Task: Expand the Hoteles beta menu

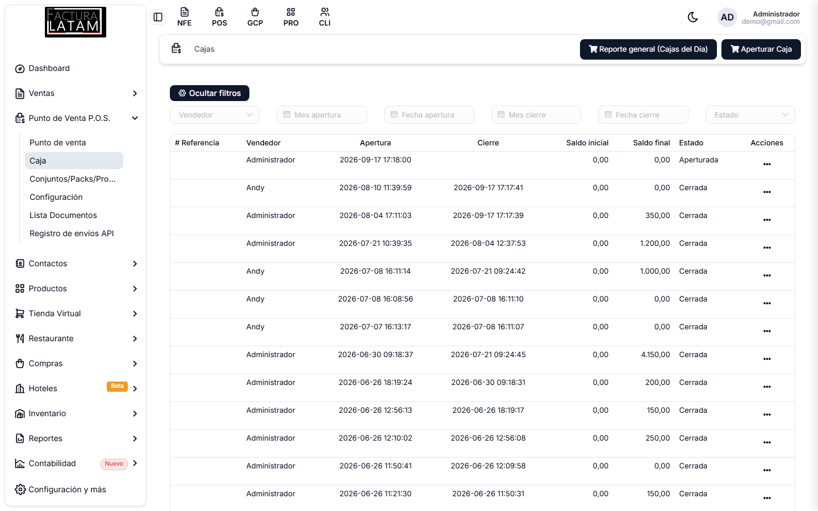Action: tap(76, 388)
